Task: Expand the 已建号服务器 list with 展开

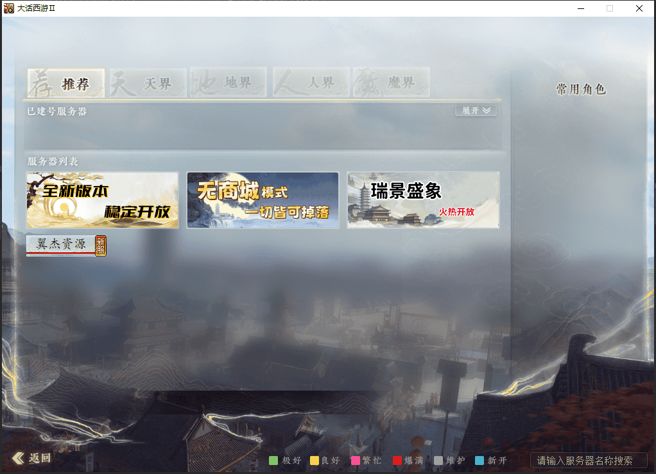Action: 476,111
